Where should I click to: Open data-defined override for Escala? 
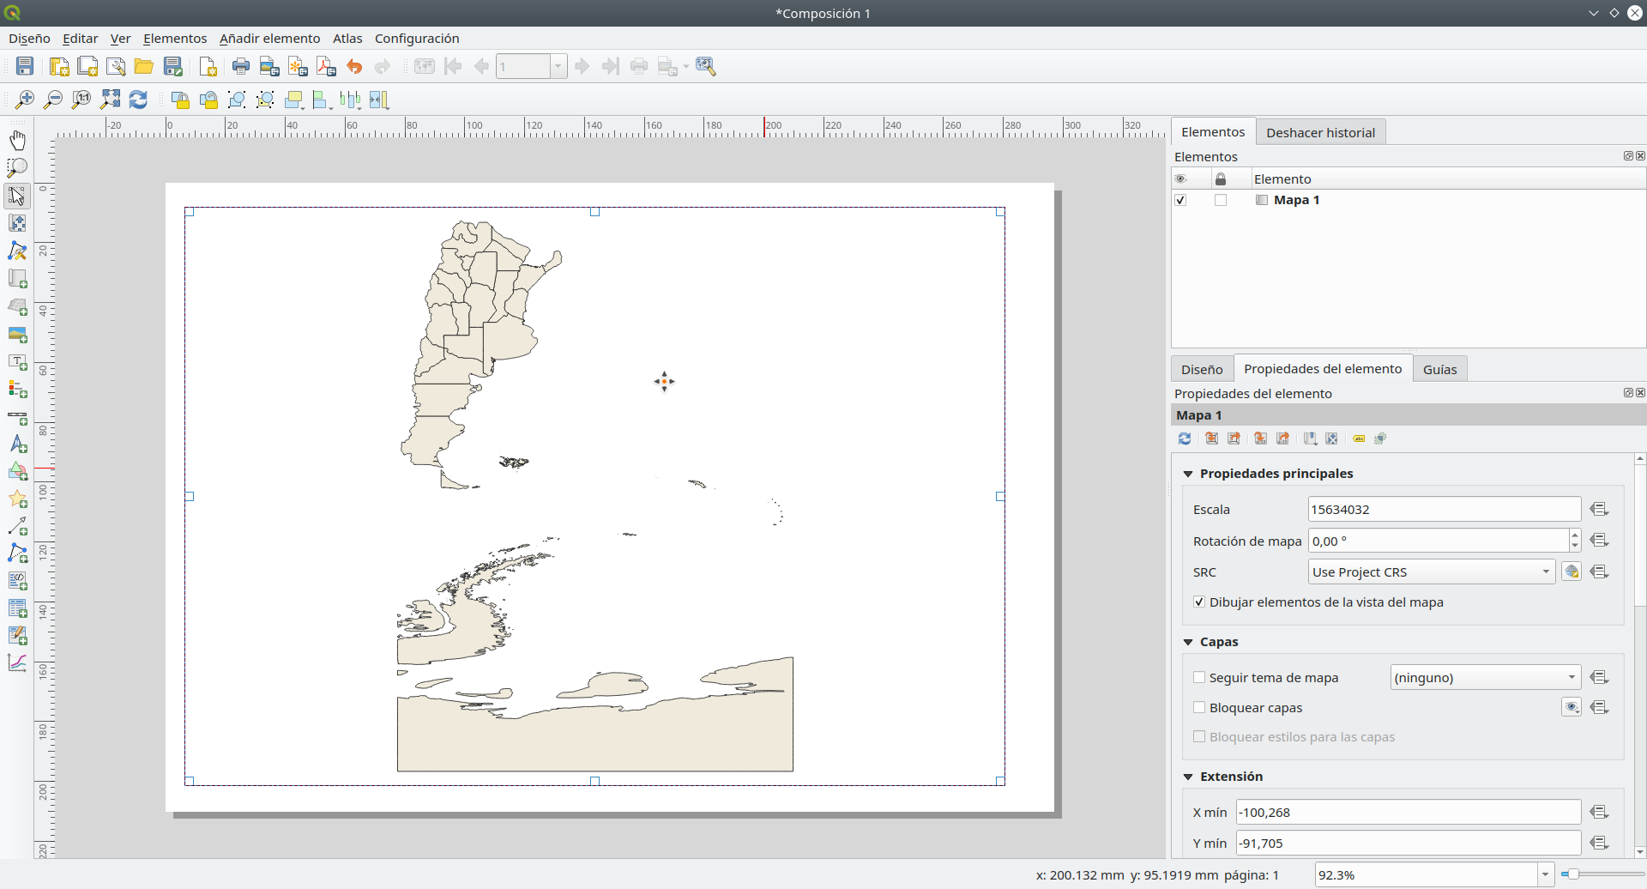tap(1599, 509)
